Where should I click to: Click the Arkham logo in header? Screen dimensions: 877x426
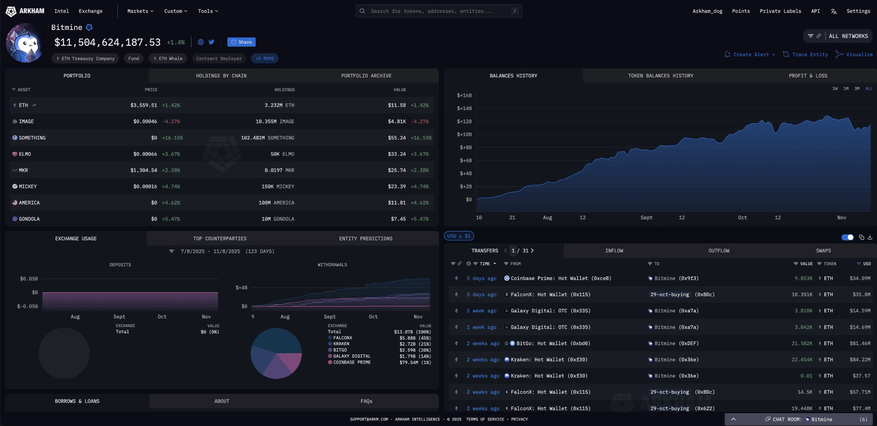pos(25,11)
